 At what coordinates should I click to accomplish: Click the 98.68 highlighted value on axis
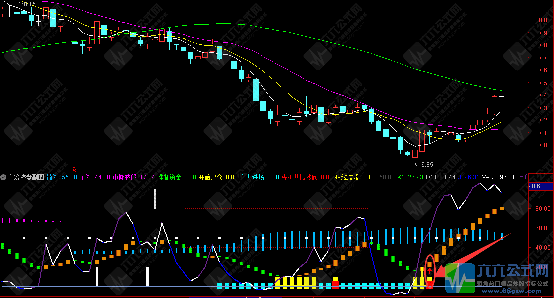pyautogui.click(x=537, y=186)
